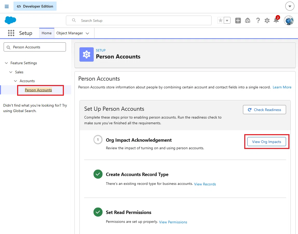
Task: Collapse the Accounts tree node
Action: pyautogui.click(x=15, y=81)
